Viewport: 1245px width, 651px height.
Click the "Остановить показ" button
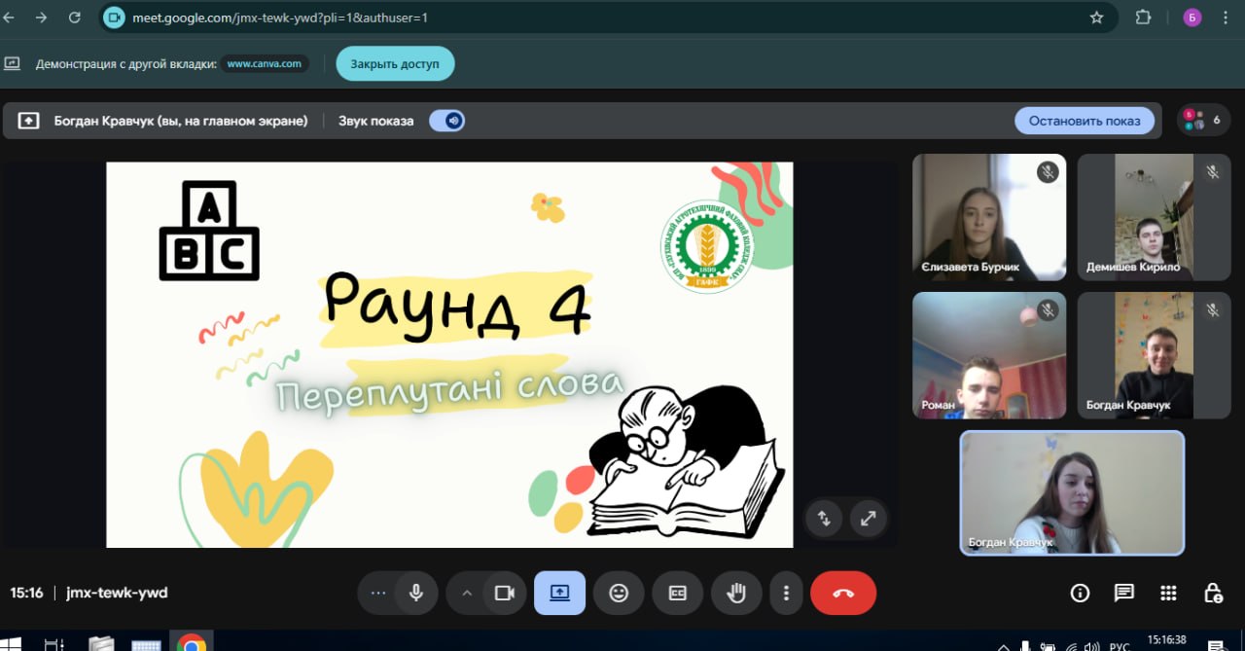coord(1085,121)
